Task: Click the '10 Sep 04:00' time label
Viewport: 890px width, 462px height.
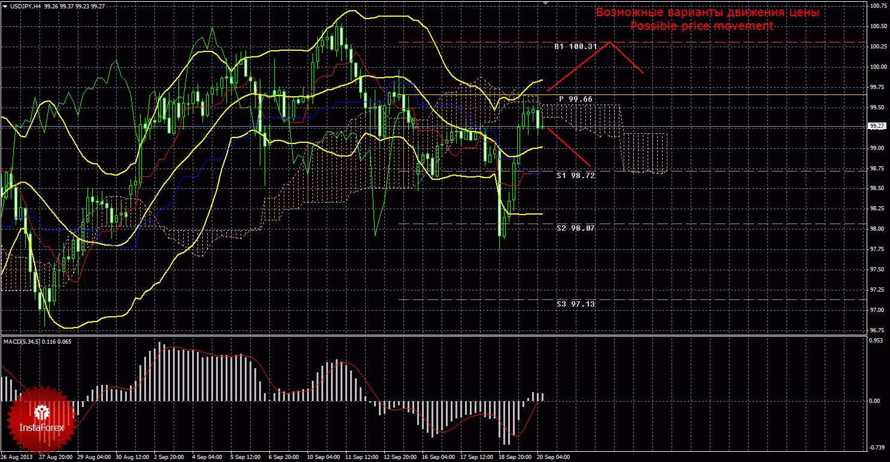Action: coord(323,457)
